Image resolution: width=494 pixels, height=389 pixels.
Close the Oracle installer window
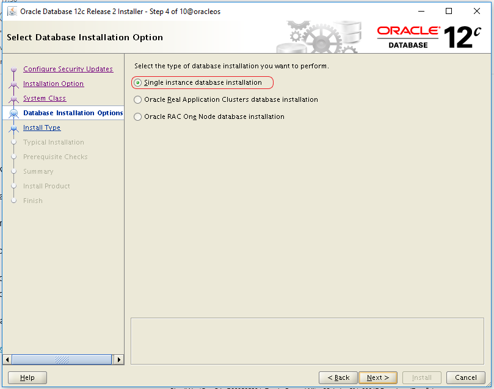[477, 12]
